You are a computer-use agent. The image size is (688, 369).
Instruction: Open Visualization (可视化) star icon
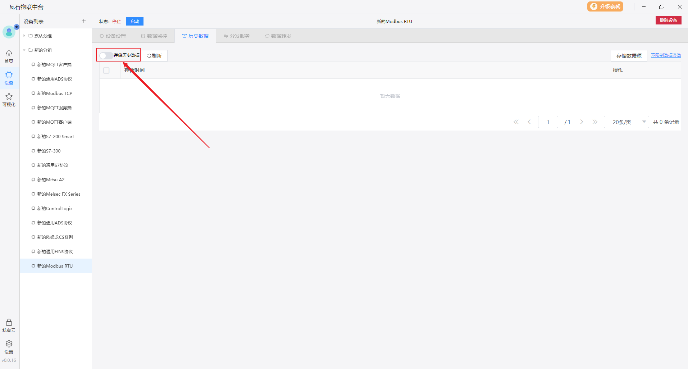click(x=9, y=100)
